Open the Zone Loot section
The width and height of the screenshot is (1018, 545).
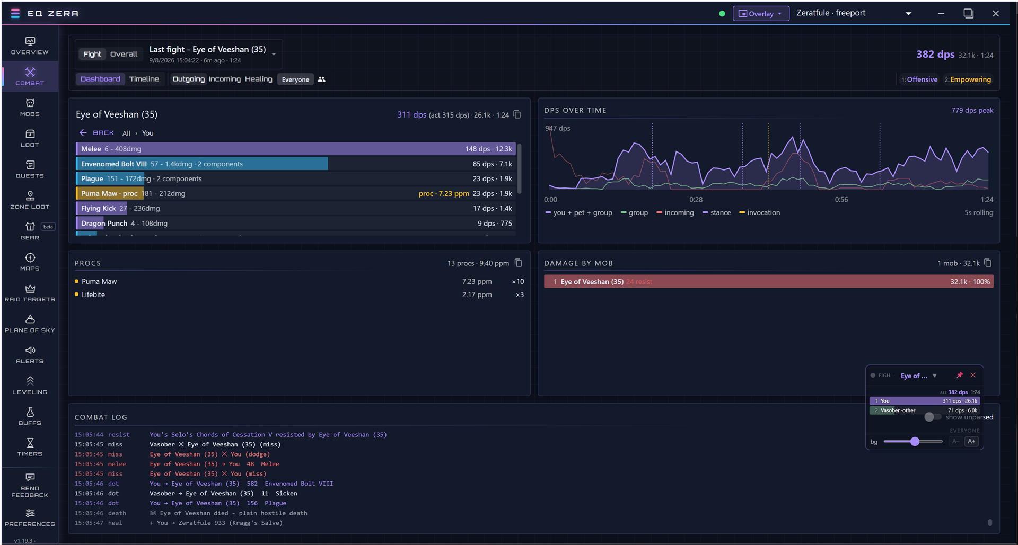[30, 200]
